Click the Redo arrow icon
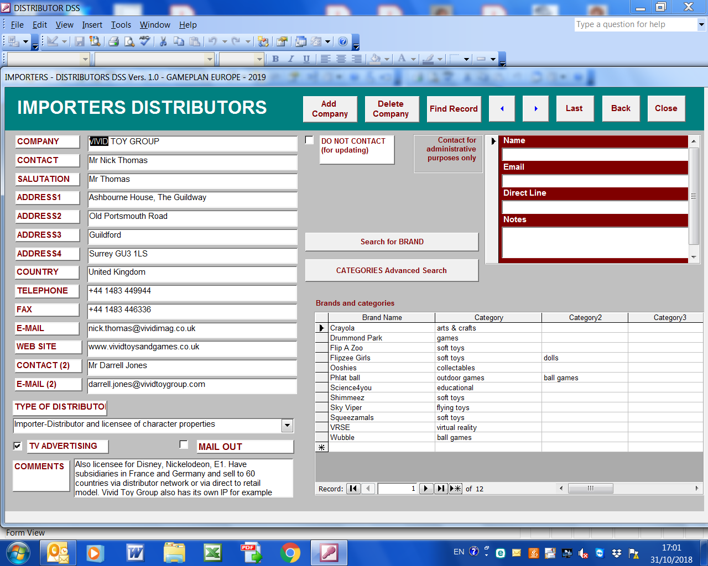 pyautogui.click(x=236, y=41)
